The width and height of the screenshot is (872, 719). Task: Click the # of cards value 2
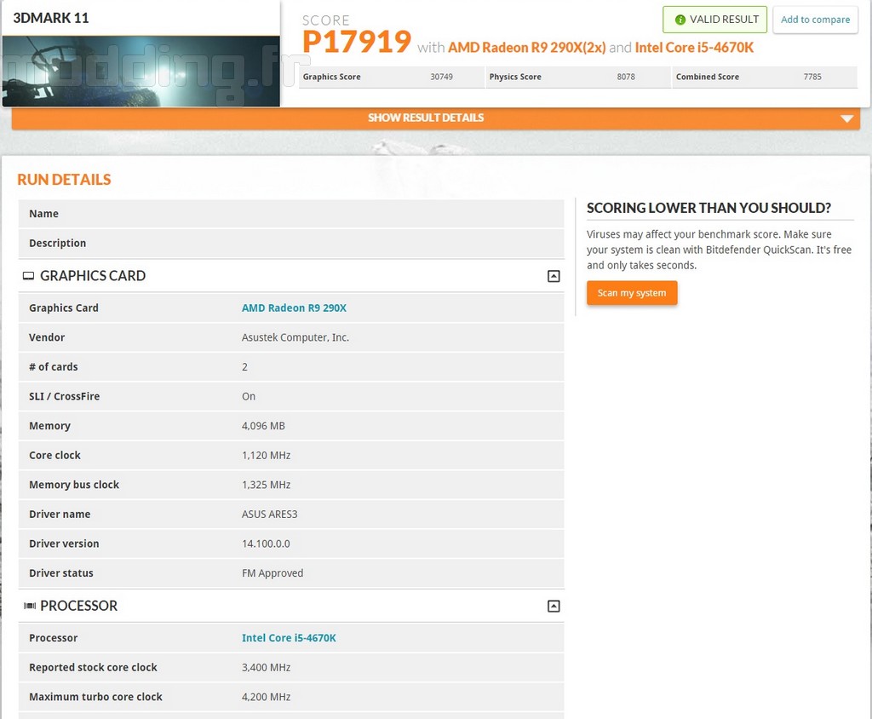tap(244, 366)
